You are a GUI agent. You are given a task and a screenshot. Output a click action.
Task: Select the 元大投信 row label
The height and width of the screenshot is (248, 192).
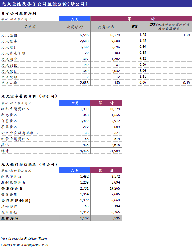pyautogui.click(x=9, y=71)
